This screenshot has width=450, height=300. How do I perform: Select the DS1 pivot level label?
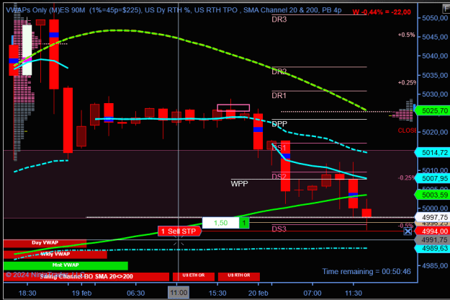[x=279, y=148]
